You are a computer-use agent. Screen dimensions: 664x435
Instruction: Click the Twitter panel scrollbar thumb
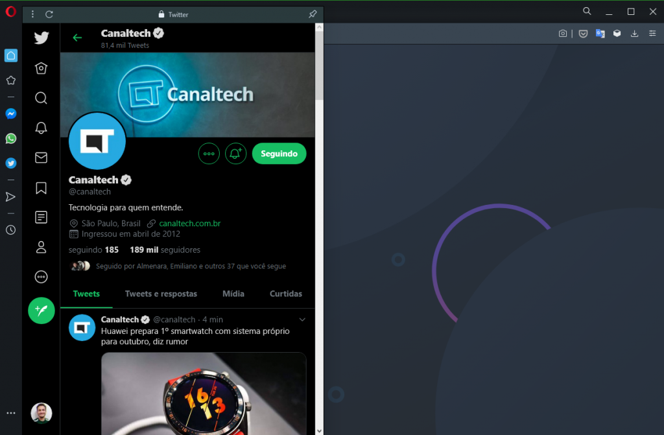319,66
